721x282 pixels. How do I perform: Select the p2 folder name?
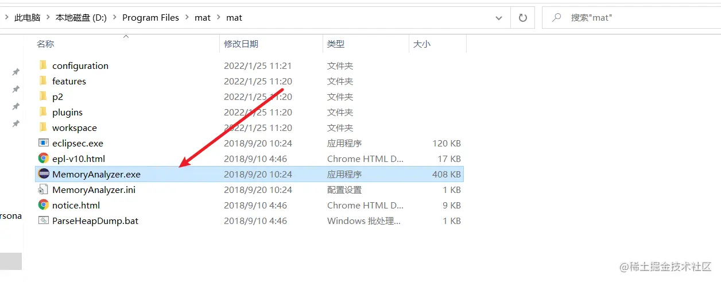pyautogui.click(x=57, y=96)
